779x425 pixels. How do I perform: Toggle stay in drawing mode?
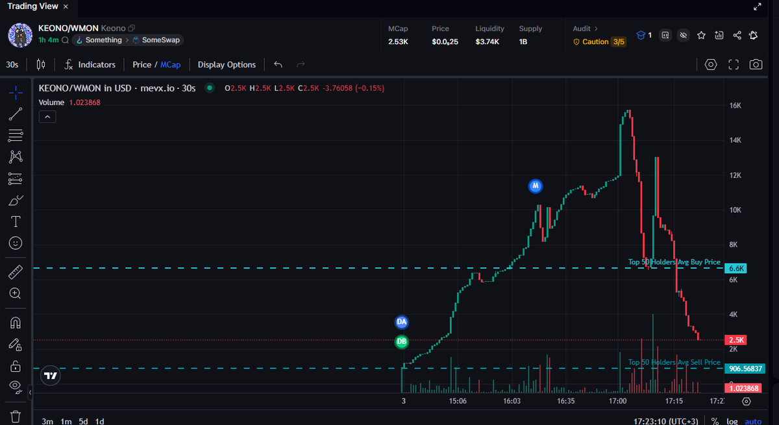point(16,344)
